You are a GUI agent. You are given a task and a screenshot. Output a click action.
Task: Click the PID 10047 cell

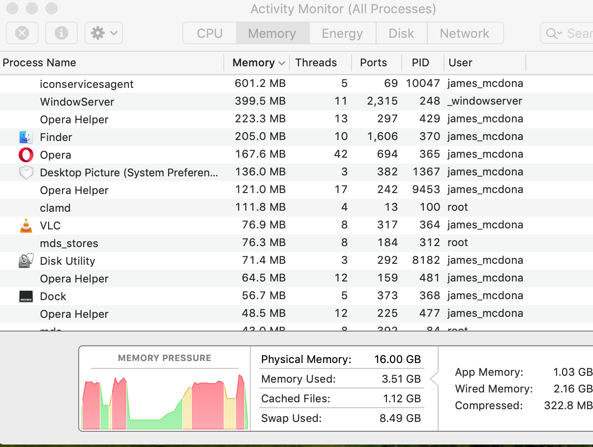pos(423,84)
